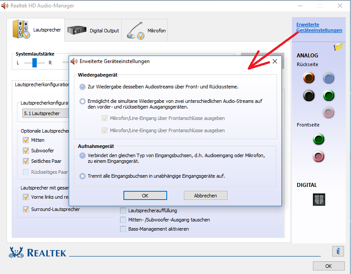The height and width of the screenshot is (274, 351).
Task: Click the Rückseite label
Action: click(307, 64)
